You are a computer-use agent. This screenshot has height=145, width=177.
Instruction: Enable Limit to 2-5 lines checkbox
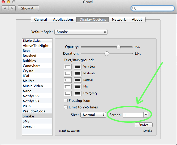pyautogui.click(x=66, y=107)
